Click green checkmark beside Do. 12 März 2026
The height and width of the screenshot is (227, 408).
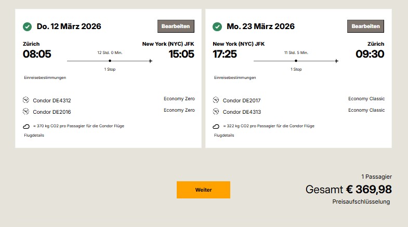coord(27,26)
